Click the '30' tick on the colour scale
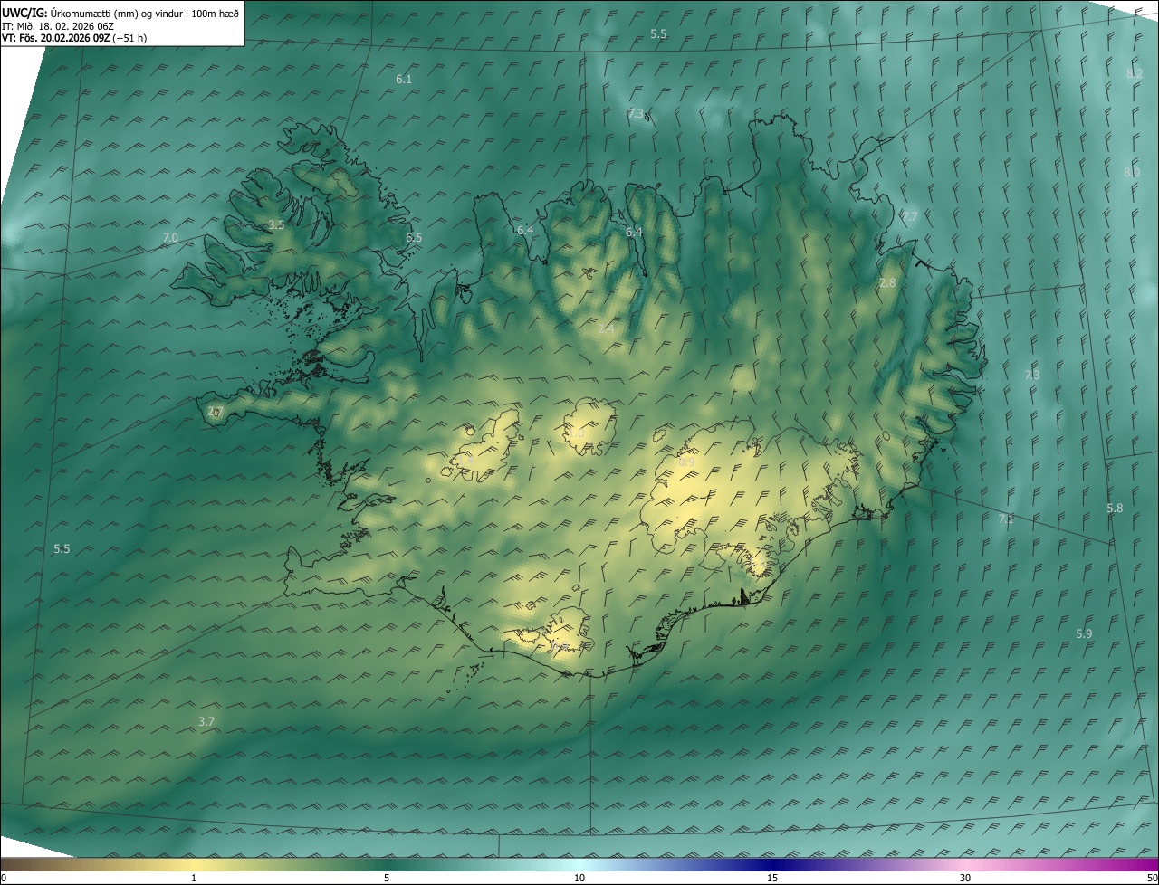1159x885 pixels. click(x=965, y=878)
